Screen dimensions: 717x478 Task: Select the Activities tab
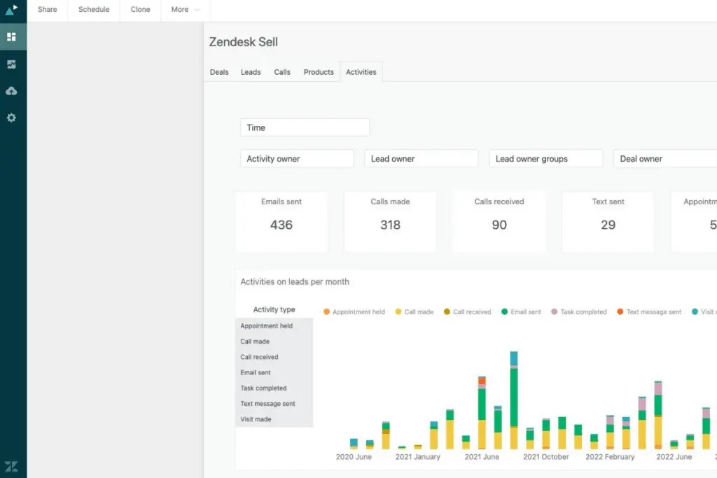coord(361,72)
